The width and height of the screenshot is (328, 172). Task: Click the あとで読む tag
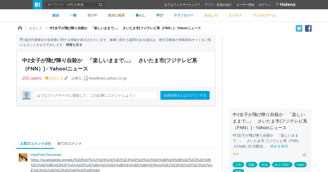pyautogui.click(x=282, y=165)
